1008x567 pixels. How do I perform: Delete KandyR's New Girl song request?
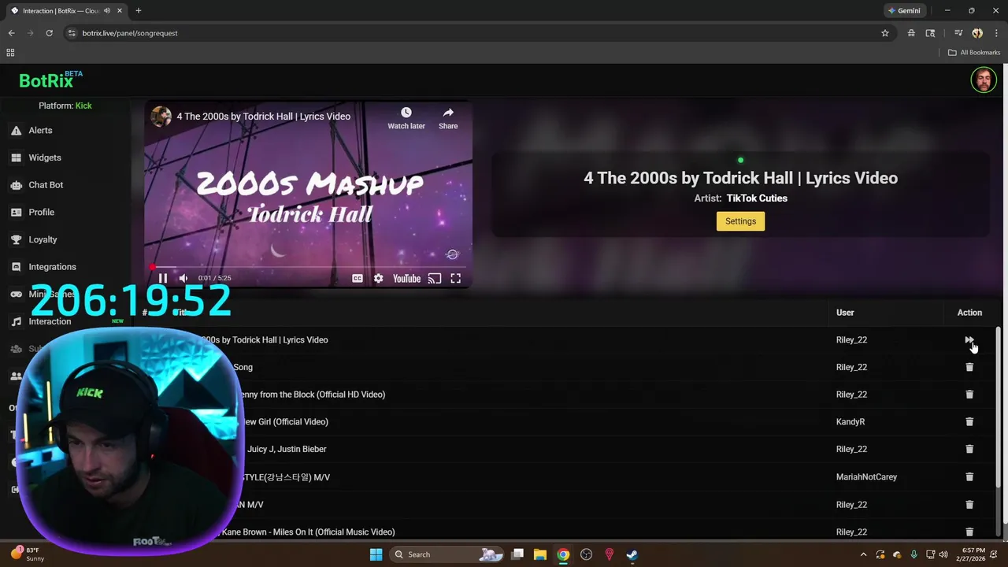[969, 421]
